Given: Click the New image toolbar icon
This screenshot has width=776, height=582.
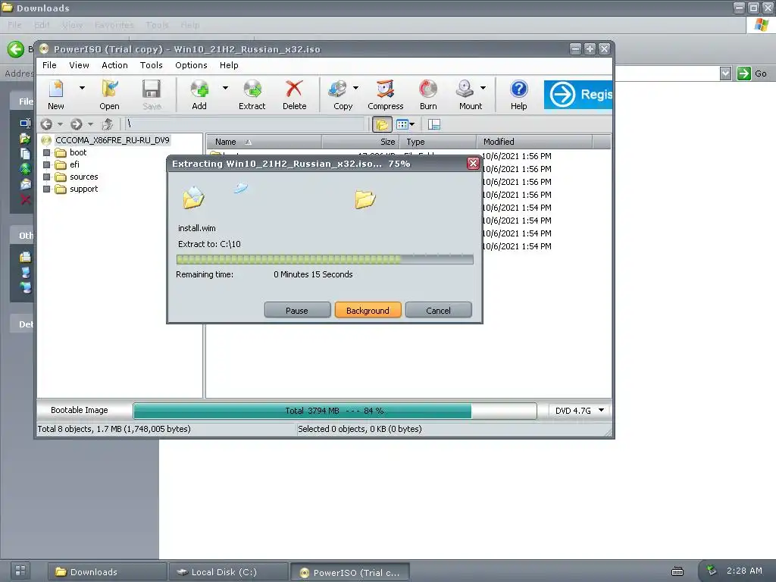Looking at the screenshot, I should (56, 95).
